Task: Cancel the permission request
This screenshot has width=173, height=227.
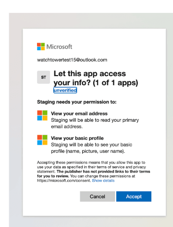Action: tap(98, 196)
